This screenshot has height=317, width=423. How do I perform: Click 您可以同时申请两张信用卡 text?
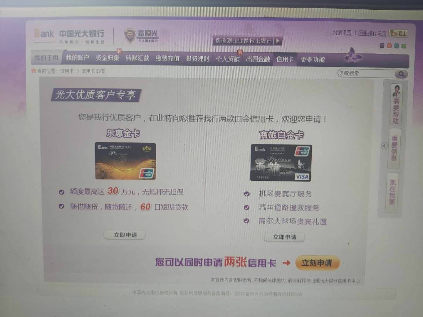pyautogui.click(x=216, y=262)
